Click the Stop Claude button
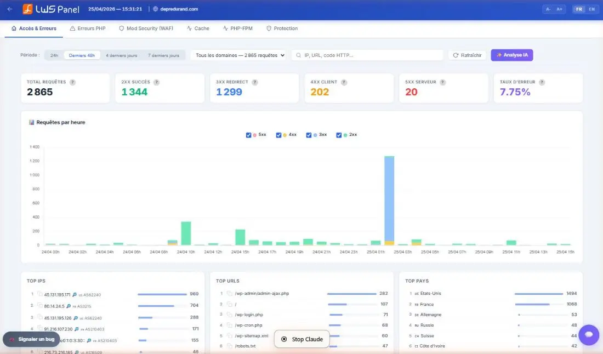The width and height of the screenshot is (603, 354). [302, 339]
